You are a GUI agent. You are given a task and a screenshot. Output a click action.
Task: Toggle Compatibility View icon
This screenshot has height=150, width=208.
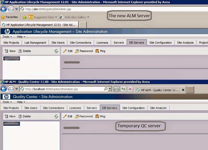pyautogui.click(x=117, y=89)
